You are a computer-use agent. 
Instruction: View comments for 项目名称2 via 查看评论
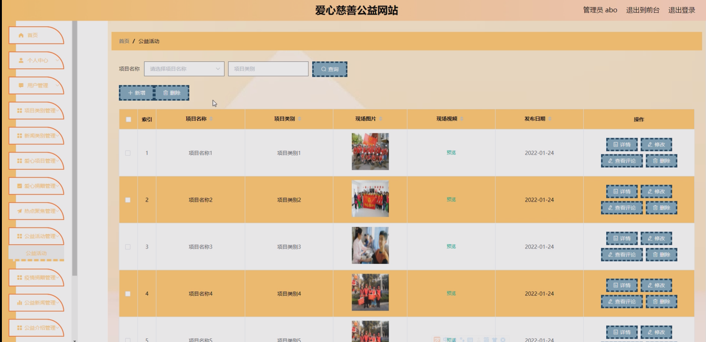(622, 208)
